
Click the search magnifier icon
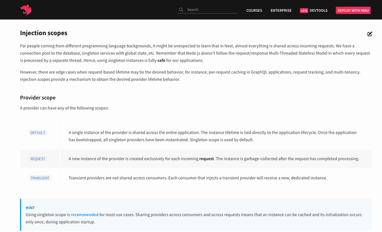click(181, 10)
